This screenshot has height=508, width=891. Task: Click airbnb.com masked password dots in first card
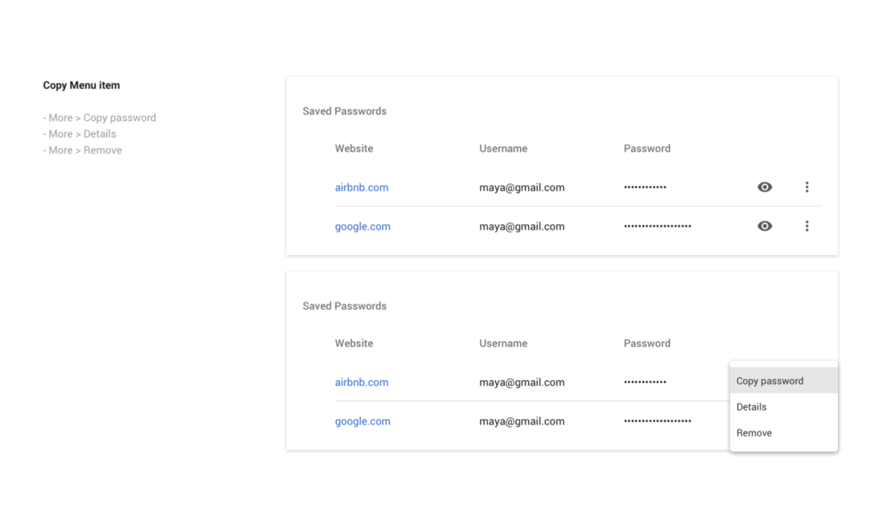[645, 188]
